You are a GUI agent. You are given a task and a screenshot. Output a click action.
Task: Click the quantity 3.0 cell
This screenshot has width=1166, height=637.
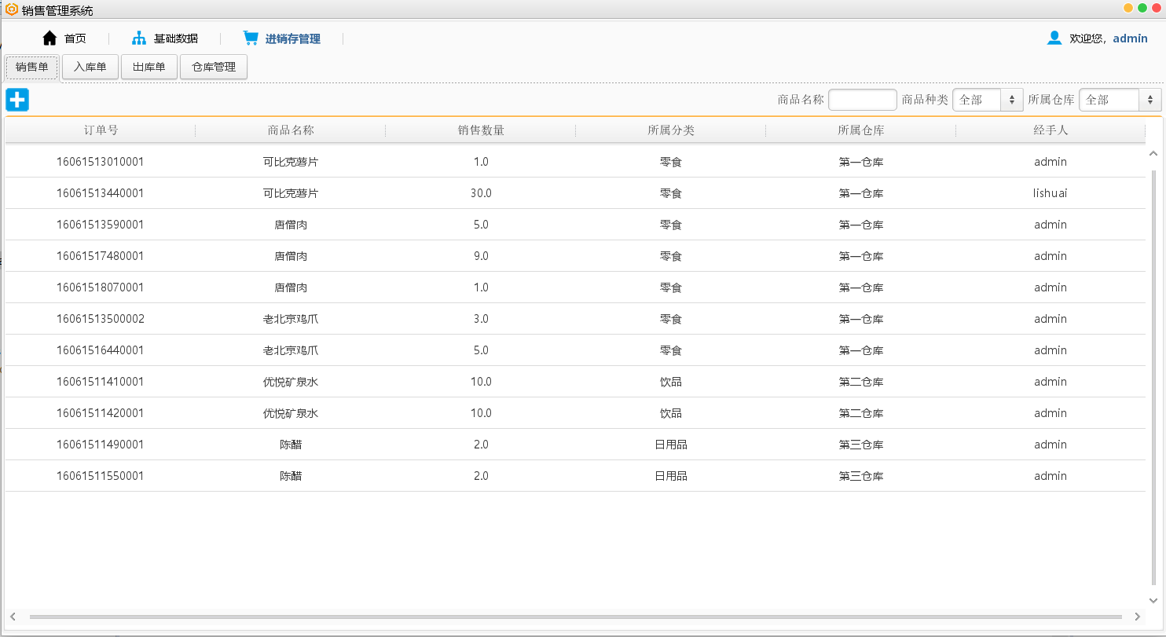pos(481,319)
